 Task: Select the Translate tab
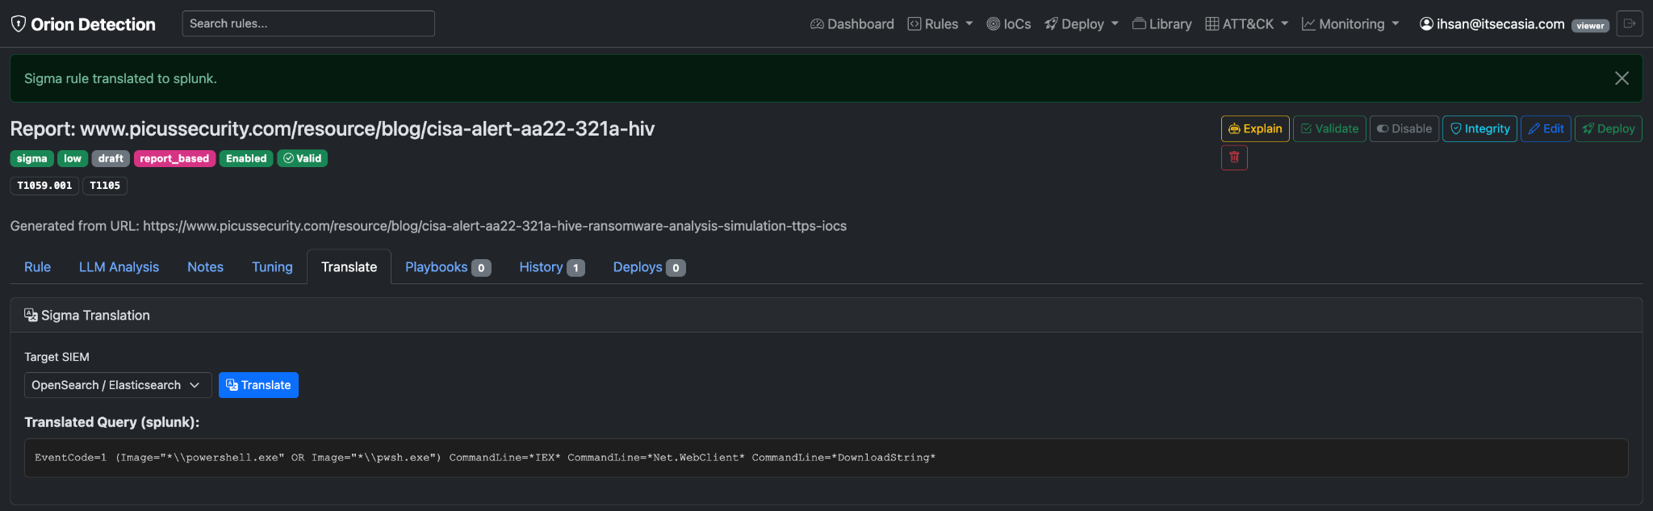349,267
